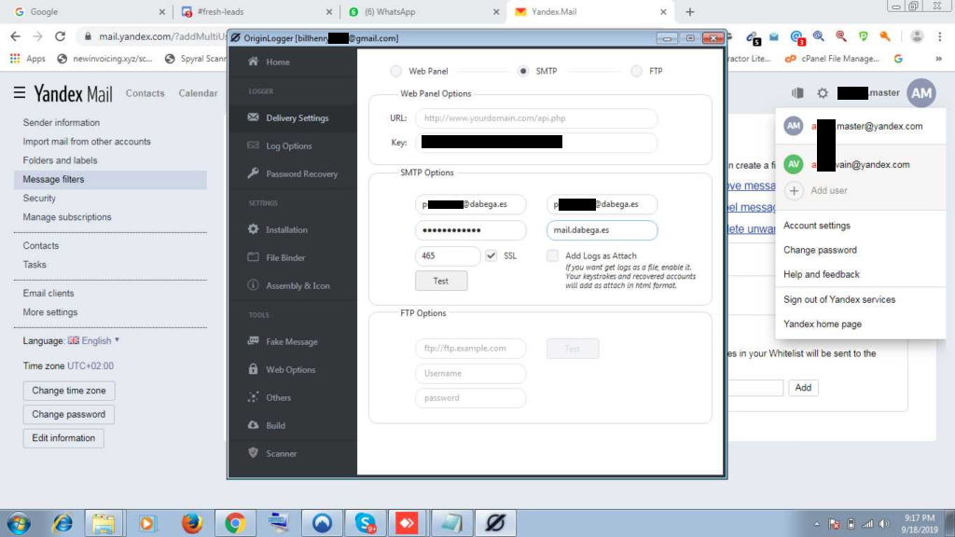Select Help and feedback menu entry

821,274
